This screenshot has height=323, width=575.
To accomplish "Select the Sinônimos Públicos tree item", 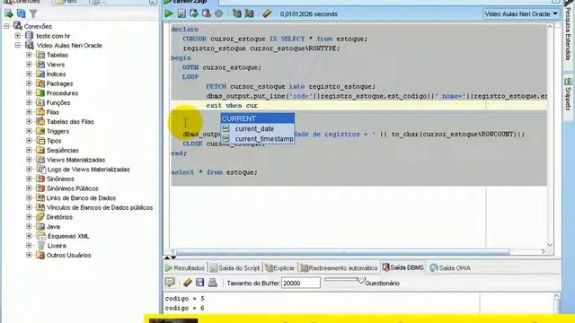I will pyautogui.click(x=72, y=188).
